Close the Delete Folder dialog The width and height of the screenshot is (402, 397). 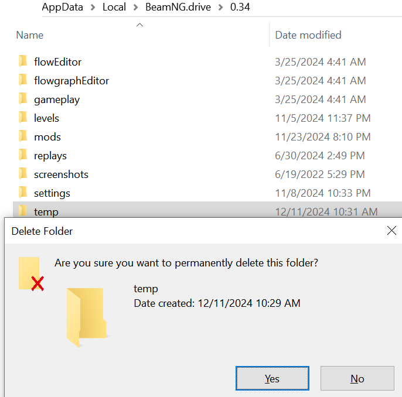click(x=391, y=231)
